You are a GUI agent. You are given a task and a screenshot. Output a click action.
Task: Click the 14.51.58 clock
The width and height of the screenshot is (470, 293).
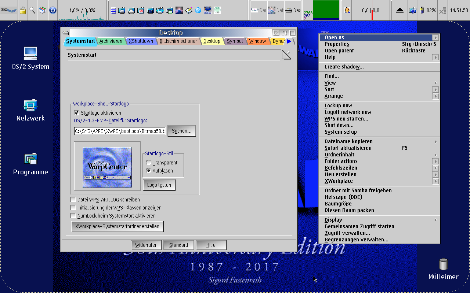459,10
